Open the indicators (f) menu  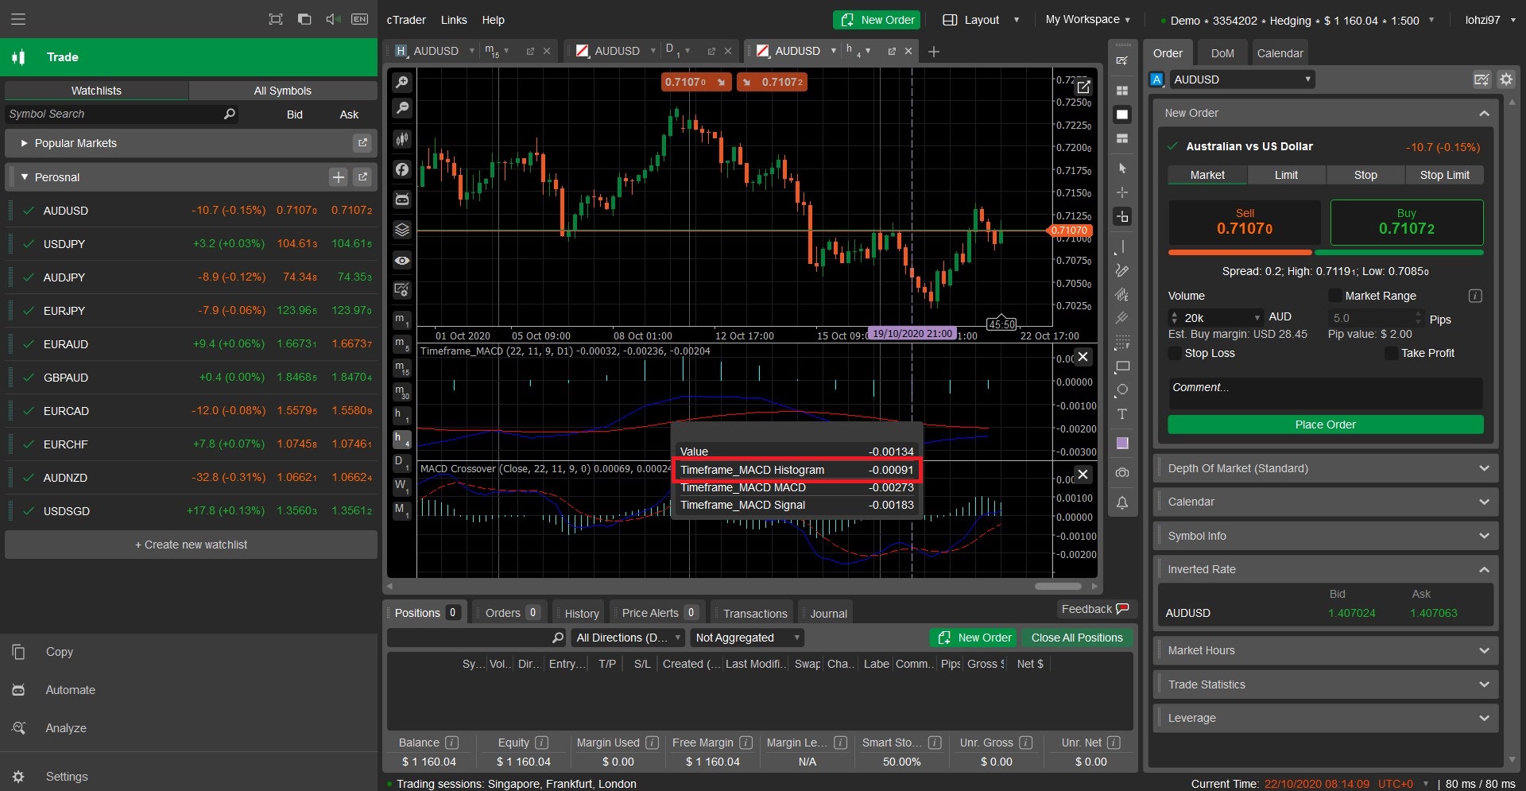[x=402, y=169]
